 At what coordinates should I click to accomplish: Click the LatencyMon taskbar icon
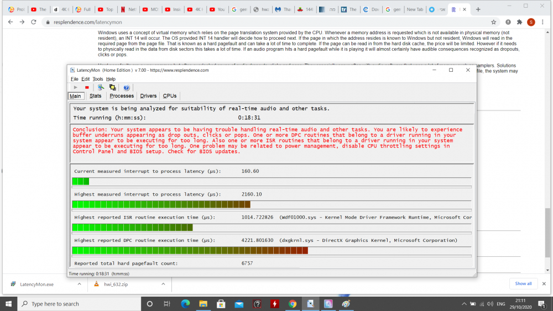pos(310,304)
